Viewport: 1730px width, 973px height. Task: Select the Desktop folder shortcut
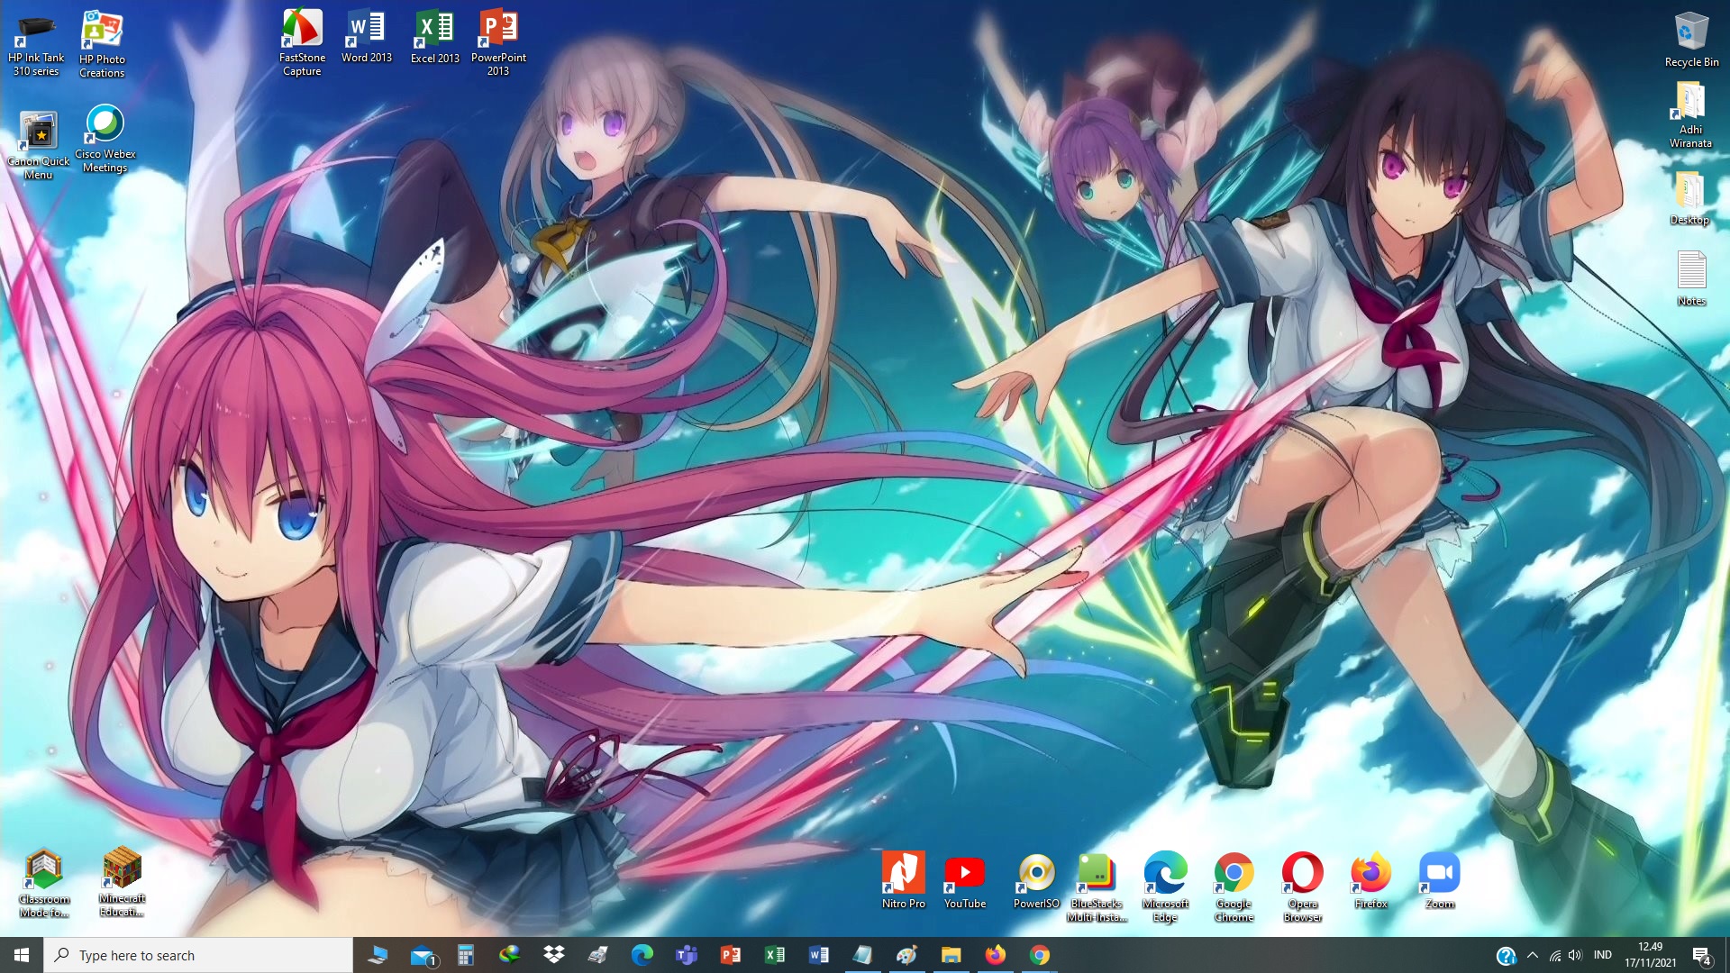click(x=1689, y=198)
